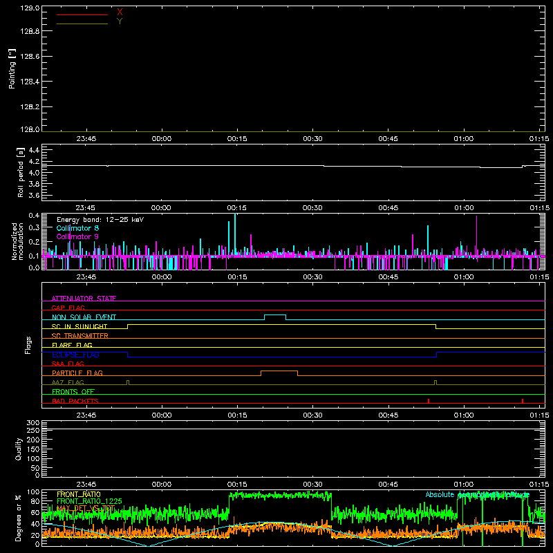Click the 128.2 tick on the Pointing axis
Viewport: 553px width, 553px height.
(30, 107)
